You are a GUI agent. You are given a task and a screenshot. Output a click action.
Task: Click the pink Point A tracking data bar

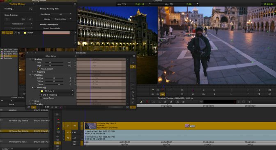(57, 33)
